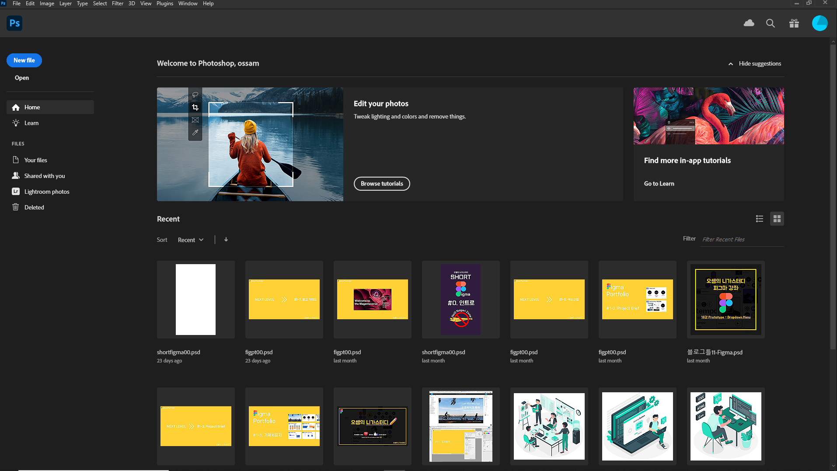Switch recent files to grid view
837x471 pixels.
coord(777,219)
